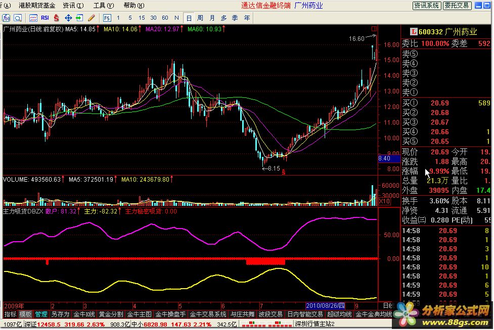Open the 港股期货基金 menu

click(x=37, y=6)
